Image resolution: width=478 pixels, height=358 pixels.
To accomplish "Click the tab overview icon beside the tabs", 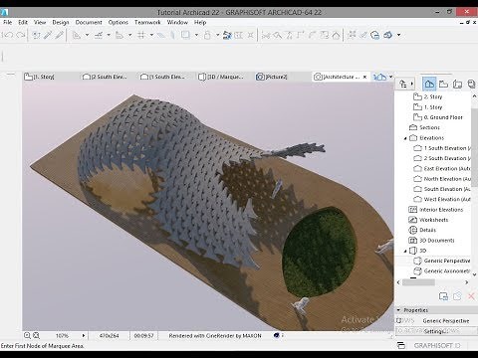I will point(379,77).
